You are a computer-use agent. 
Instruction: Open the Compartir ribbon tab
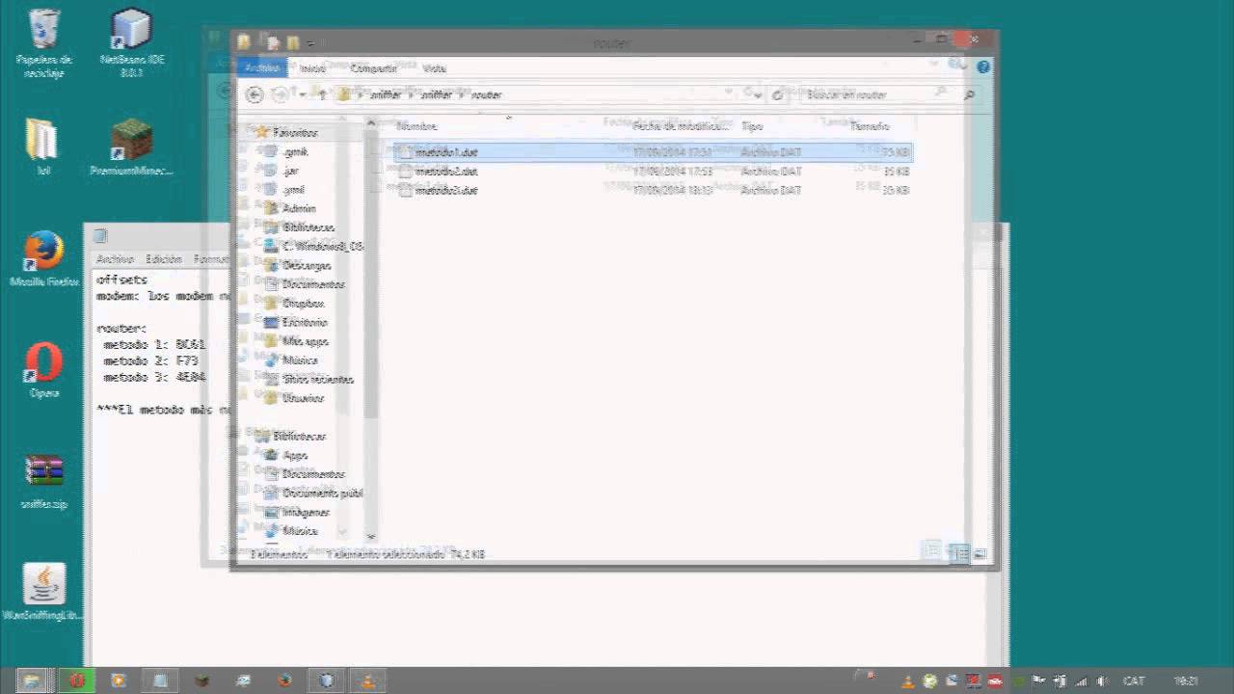tap(373, 68)
